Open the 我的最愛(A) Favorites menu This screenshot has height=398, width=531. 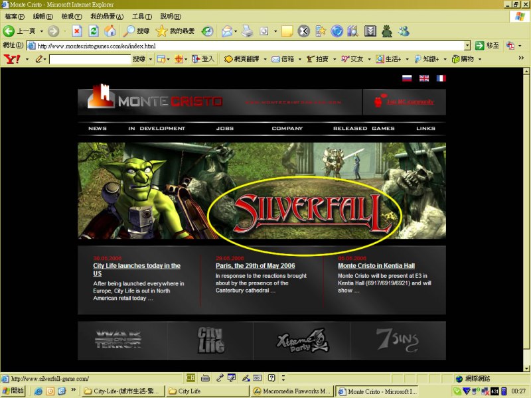[x=107, y=16]
